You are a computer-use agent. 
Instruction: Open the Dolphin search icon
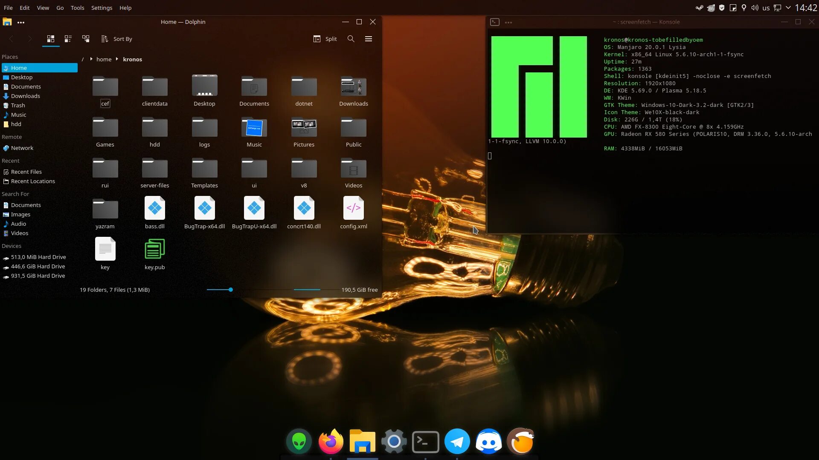coord(351,39)
